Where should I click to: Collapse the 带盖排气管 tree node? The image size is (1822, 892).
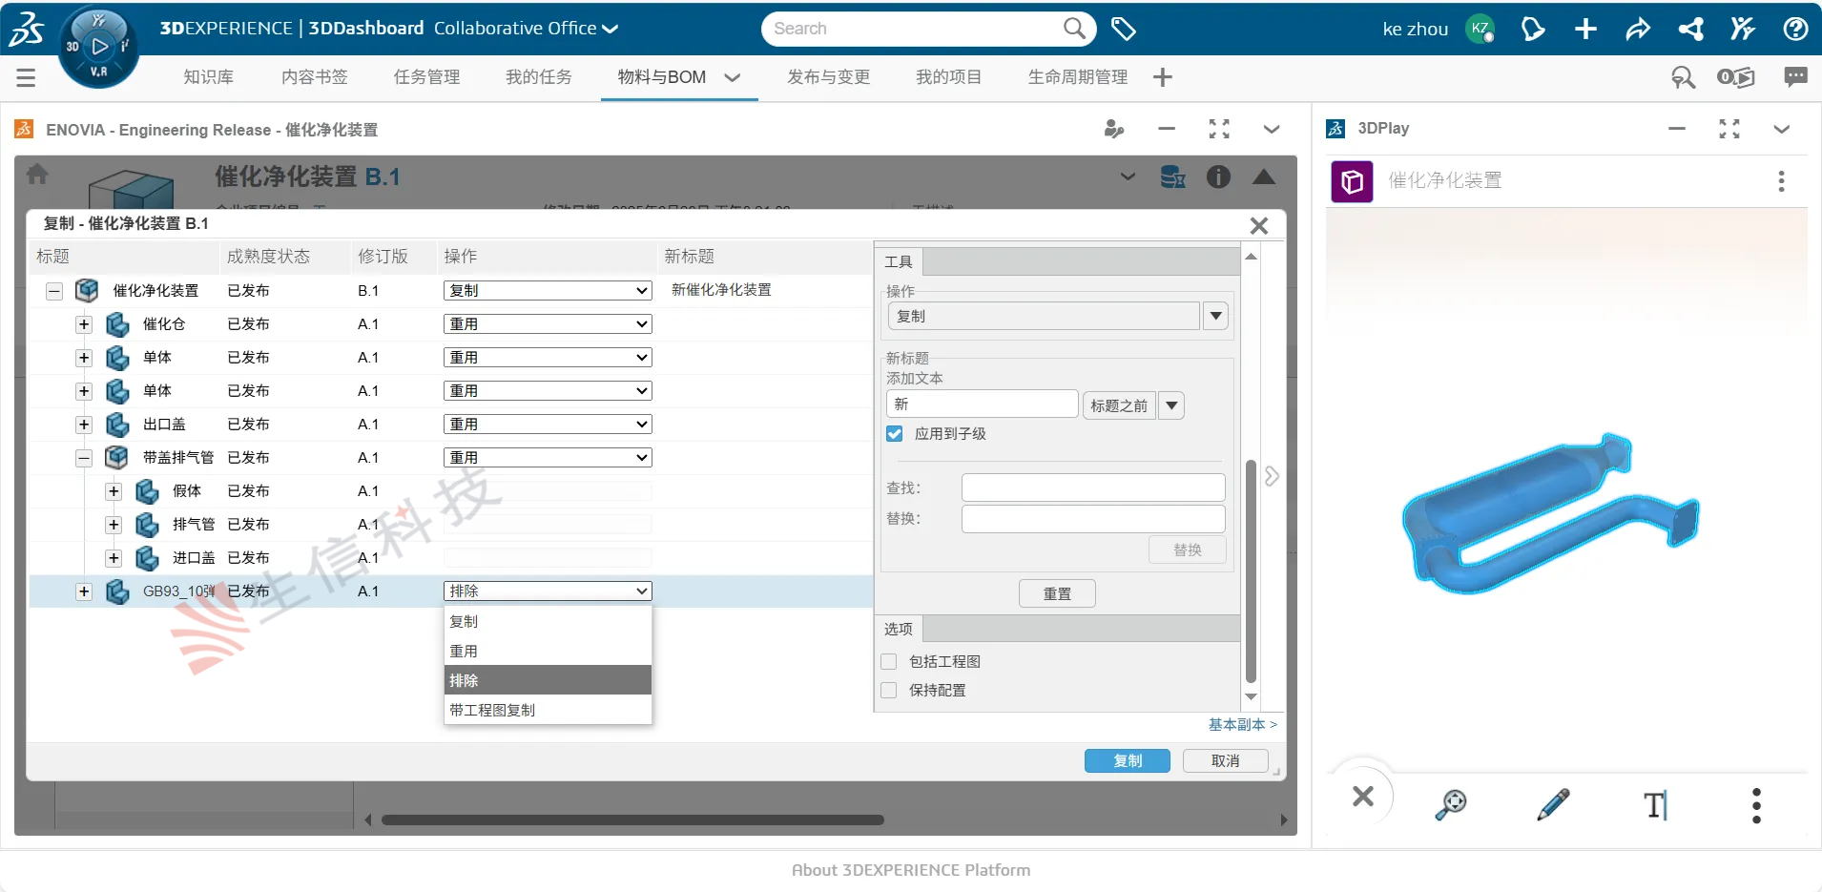pos(84,458)
